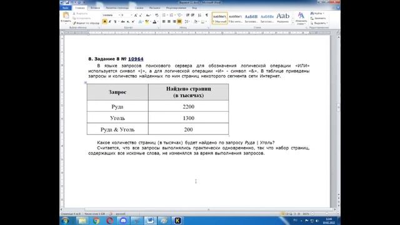Toggle italic formatting button
This screenshot has height=225, width=400.
click(x=110, y=22)
